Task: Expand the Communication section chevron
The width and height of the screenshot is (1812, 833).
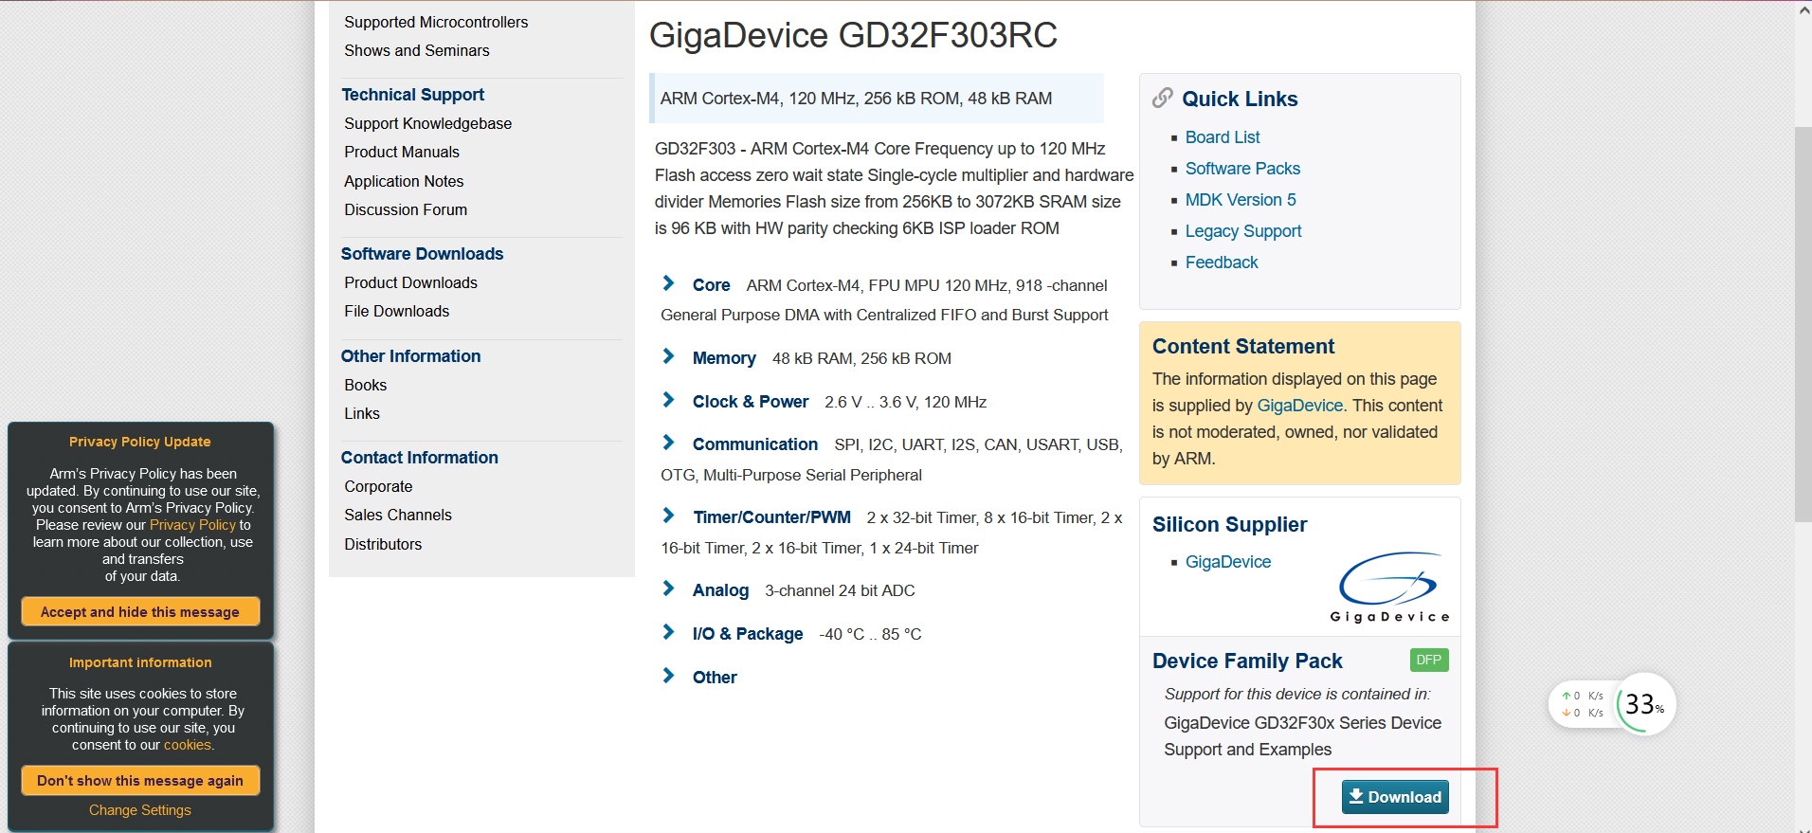Action: point(668,443)
